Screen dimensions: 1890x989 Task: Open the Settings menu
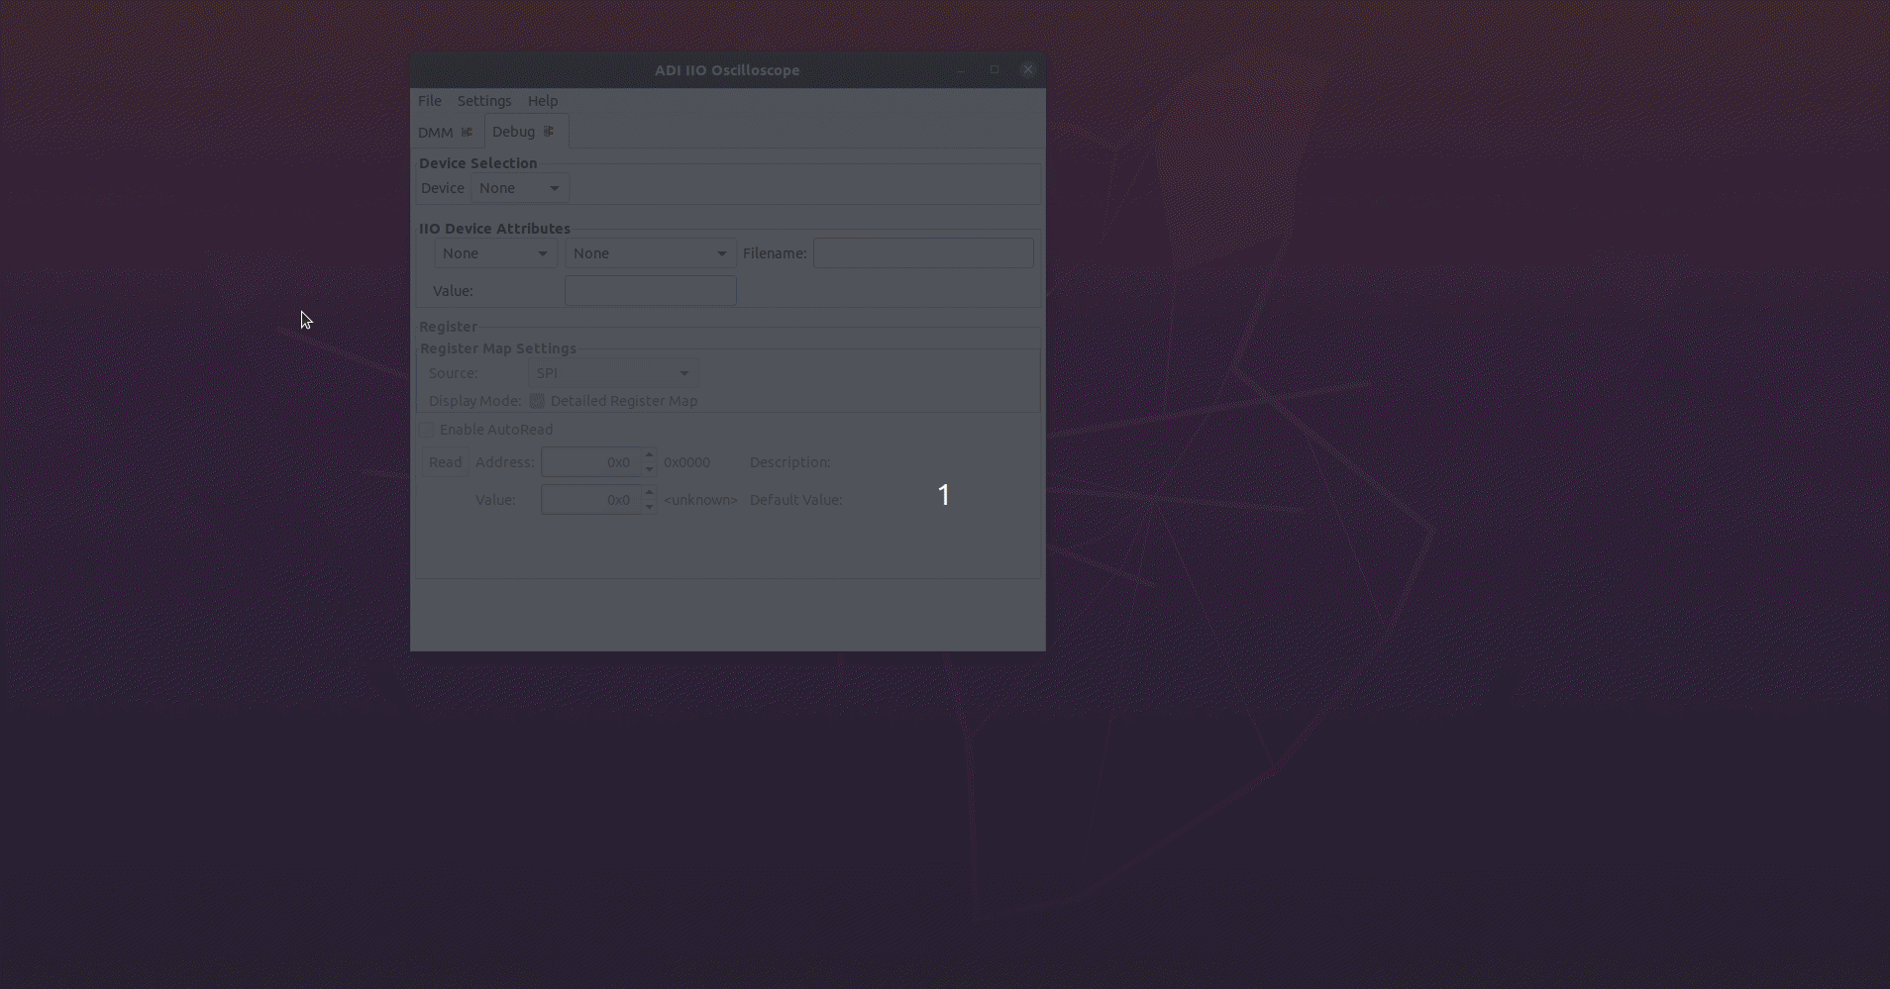(x=484, y=101)
